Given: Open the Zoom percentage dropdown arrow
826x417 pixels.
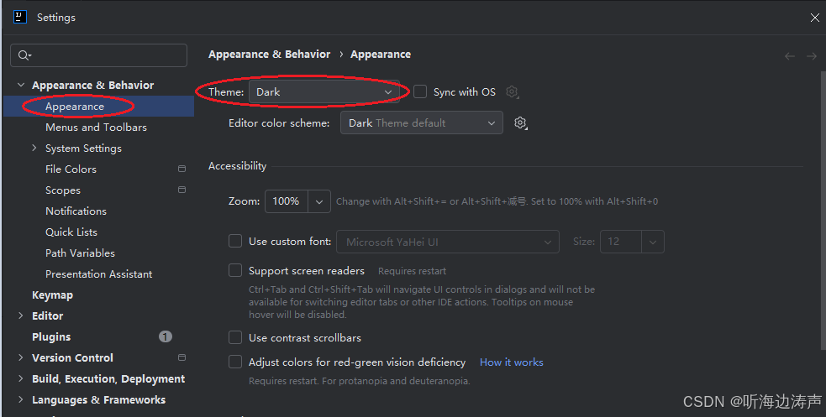Looking at the screenshot, I should click(319, 201).
